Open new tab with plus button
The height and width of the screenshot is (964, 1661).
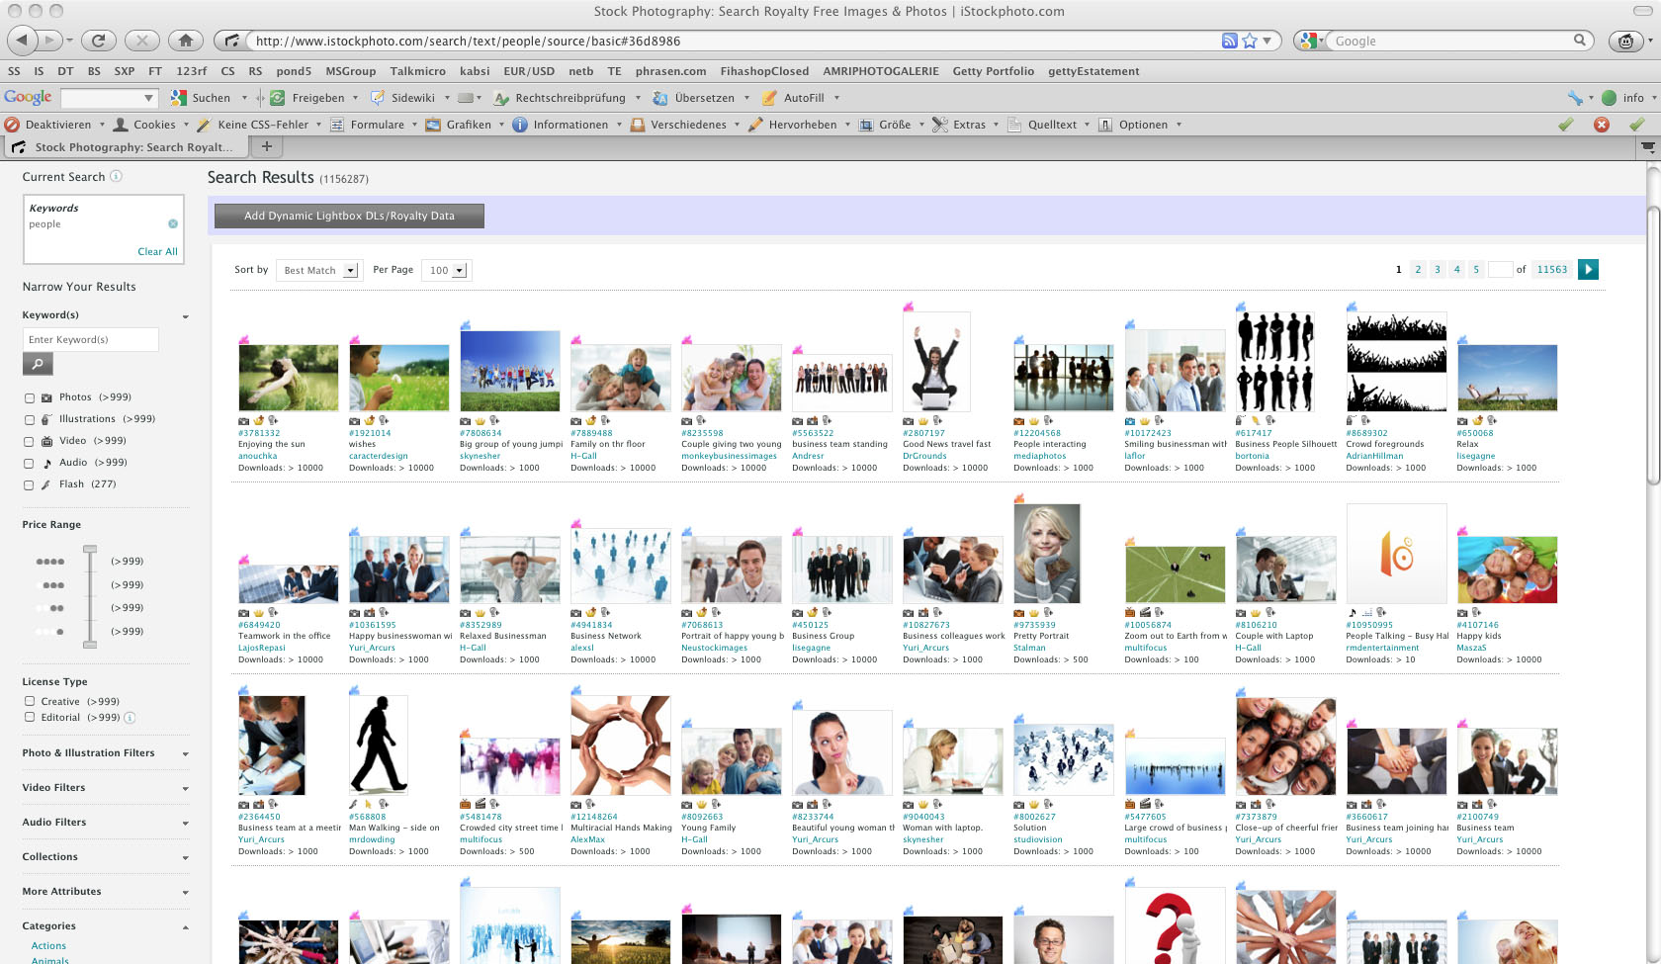(x=266, y=146)
